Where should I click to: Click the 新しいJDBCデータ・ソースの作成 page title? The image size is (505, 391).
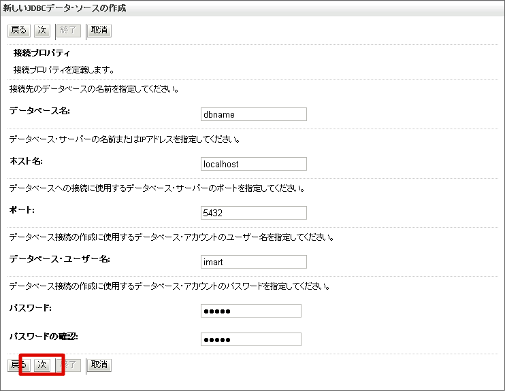64,8
